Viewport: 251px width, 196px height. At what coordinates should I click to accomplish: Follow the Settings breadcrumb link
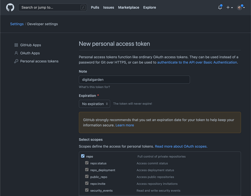(17, 24)
